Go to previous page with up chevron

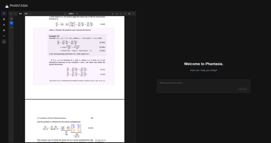(x=15, y=14)
